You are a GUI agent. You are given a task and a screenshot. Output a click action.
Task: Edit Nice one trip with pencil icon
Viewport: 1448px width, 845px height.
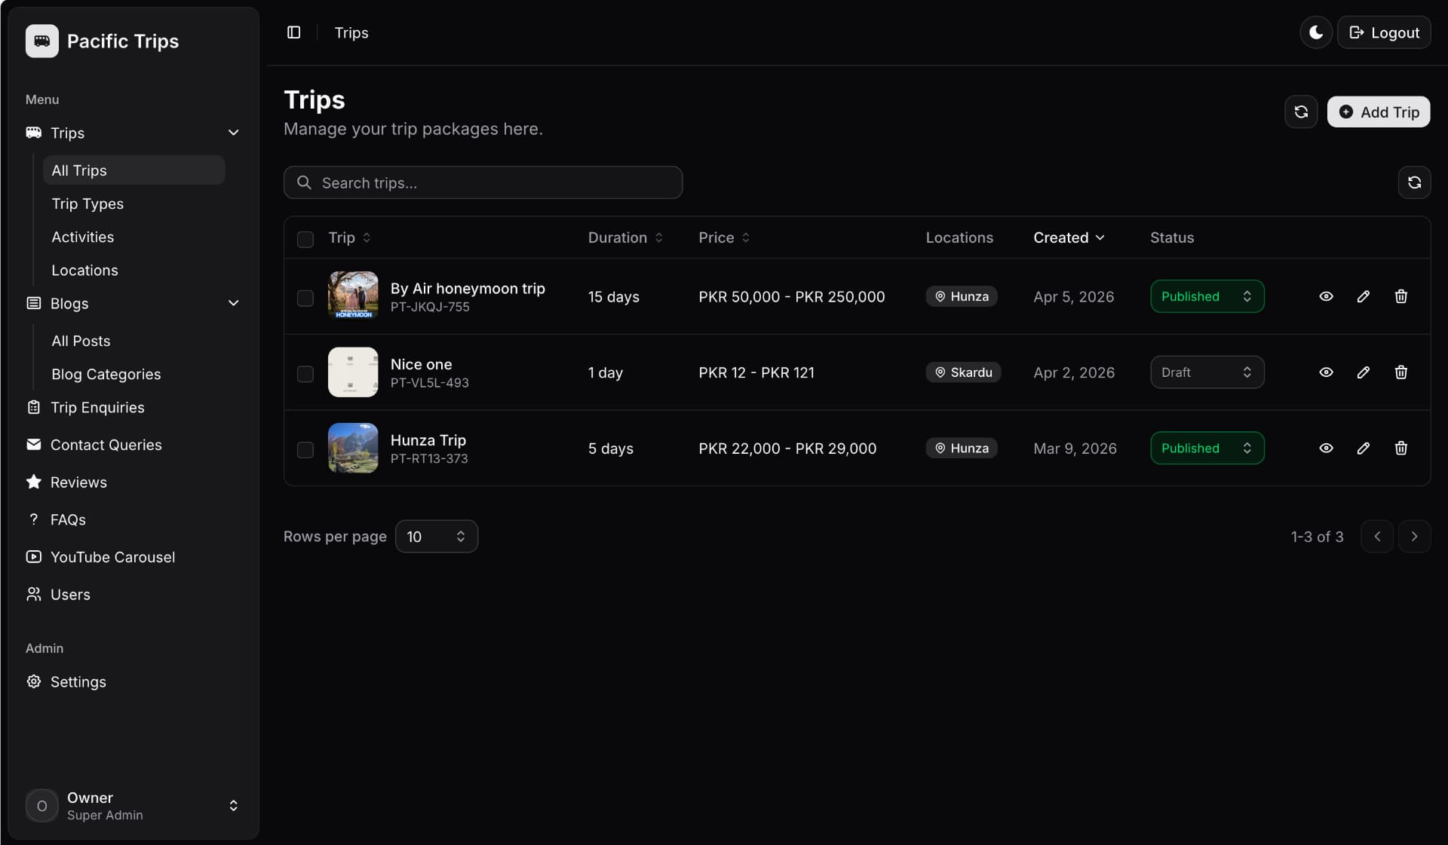[x=1364, y=372]
